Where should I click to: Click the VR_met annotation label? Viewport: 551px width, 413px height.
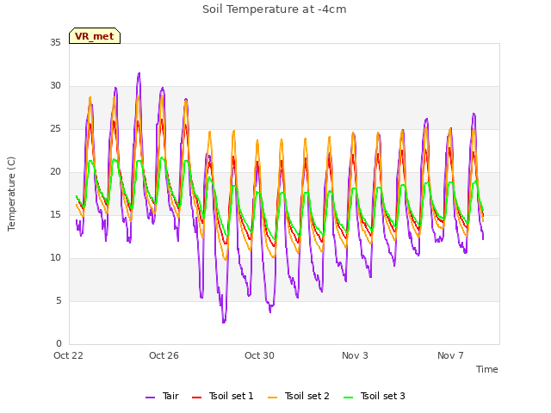coord(95,36)
